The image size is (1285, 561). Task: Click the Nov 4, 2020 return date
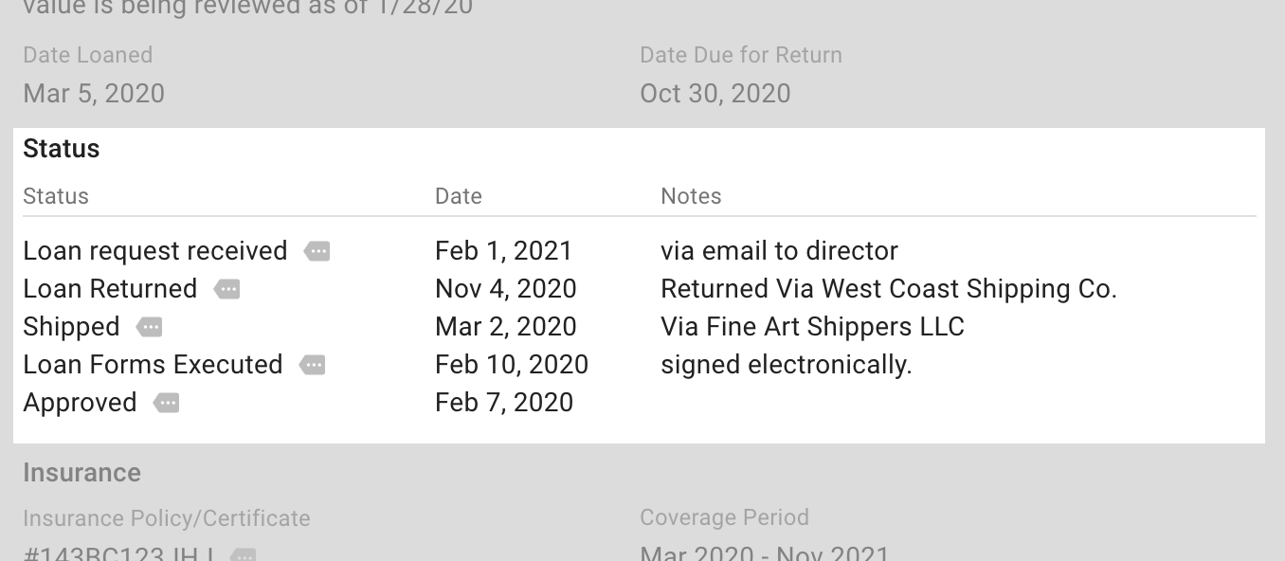(505, 289)
